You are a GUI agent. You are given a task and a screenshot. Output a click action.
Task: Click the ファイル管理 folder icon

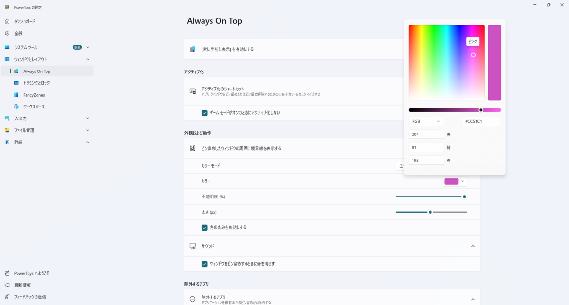(x=7, y=130)
